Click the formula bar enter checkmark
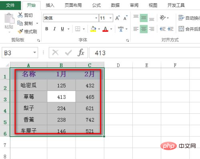 (68, 52)
